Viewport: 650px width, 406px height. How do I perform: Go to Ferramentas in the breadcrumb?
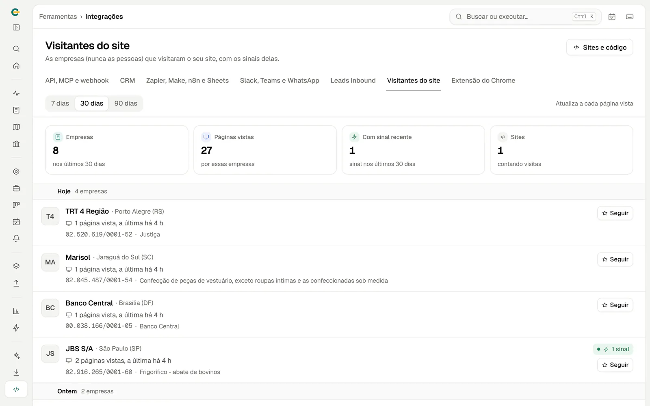coord(58,17)
